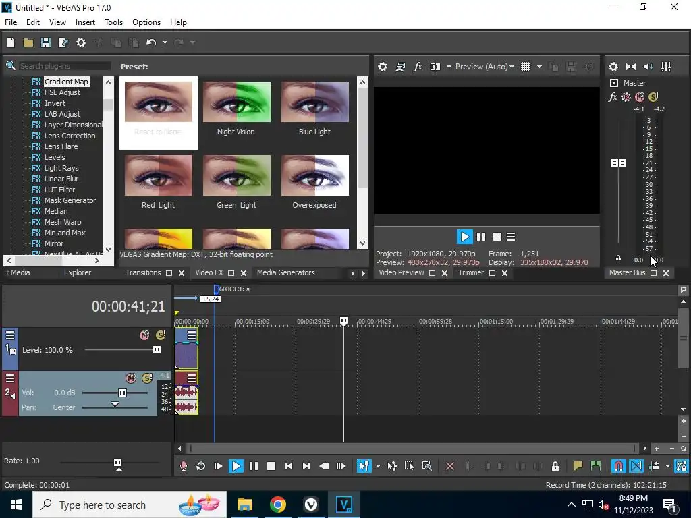Switch to Media Generators tab
Screen dimensions: 691x518
point(286,272)
